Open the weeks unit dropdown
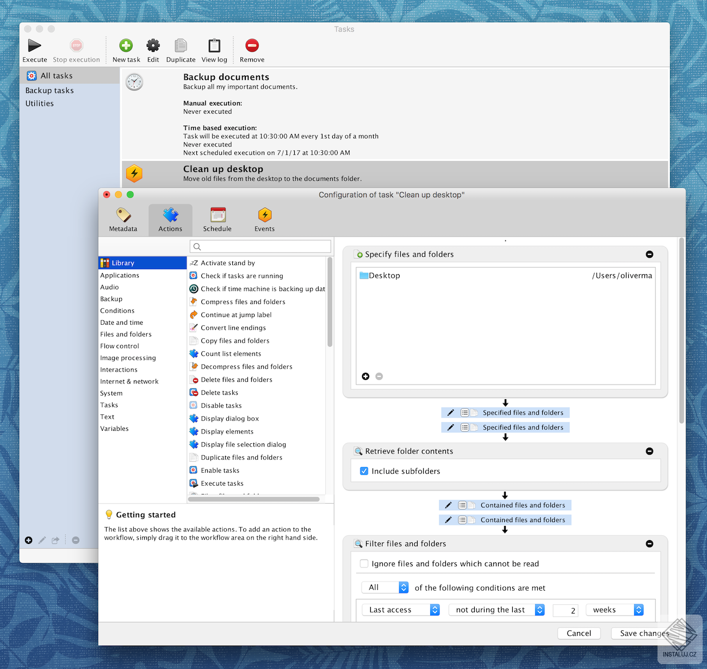This screenshot has width=707, height=669. pyautogui.click(x=615, y=610)
